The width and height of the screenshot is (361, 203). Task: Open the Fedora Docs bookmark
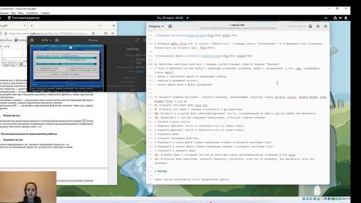[x=6, y=40]
